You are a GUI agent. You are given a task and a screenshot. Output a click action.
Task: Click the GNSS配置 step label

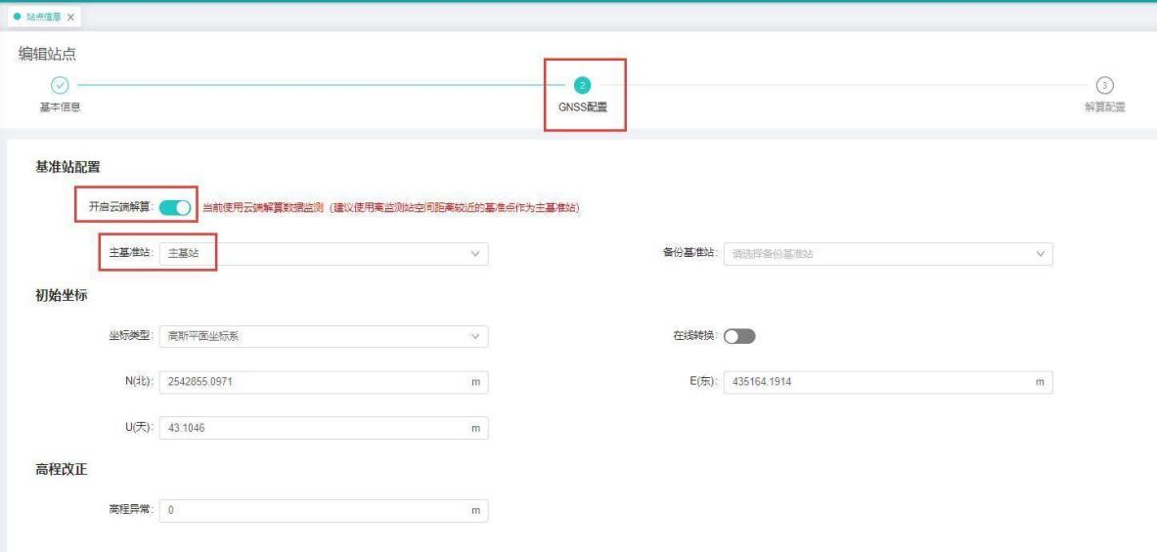tap(582, 107)
